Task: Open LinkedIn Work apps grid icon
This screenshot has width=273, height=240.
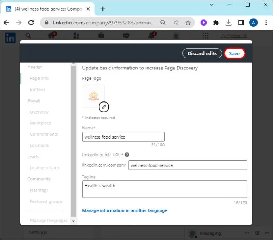Action: (x=205, y=36)
